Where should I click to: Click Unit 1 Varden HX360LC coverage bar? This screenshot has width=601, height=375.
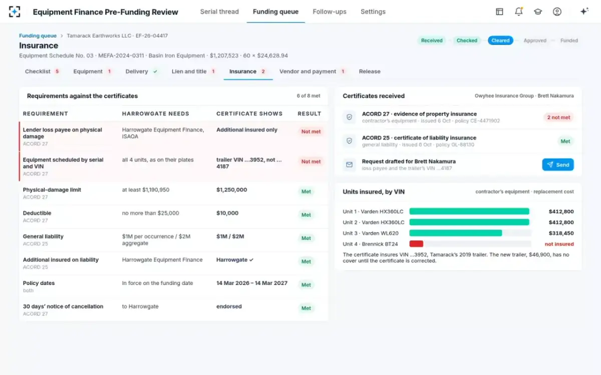click(470, 211)
